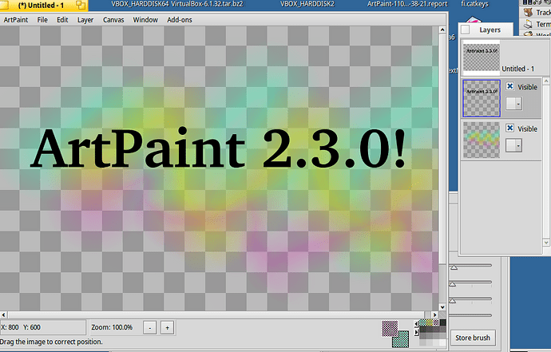Image resolution: width=551 pixels, height=352 pixels.
Task: Click canvas horizontal scrollbar left arrow
Action: [x=3, y=314]
